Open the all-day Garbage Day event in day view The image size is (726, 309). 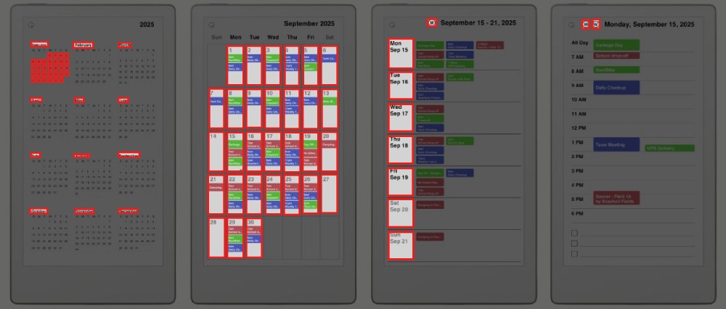tap(616, 45)
